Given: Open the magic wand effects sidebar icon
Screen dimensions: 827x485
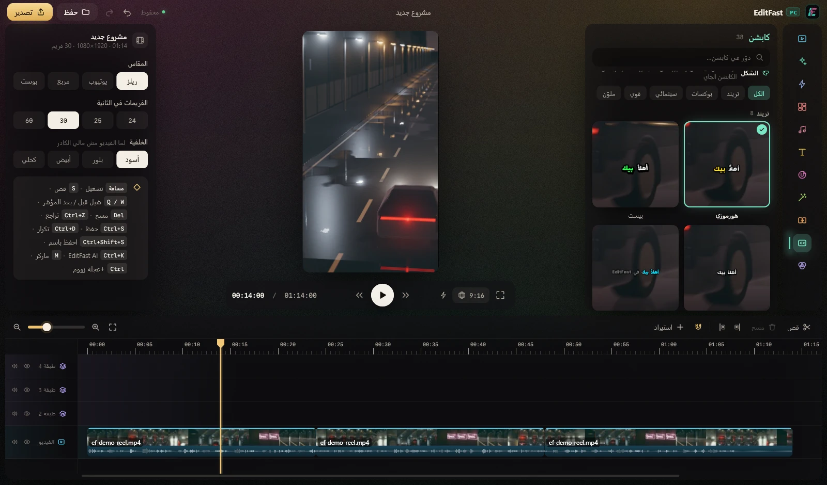Looking at the screenshot, I should [802, 198].
